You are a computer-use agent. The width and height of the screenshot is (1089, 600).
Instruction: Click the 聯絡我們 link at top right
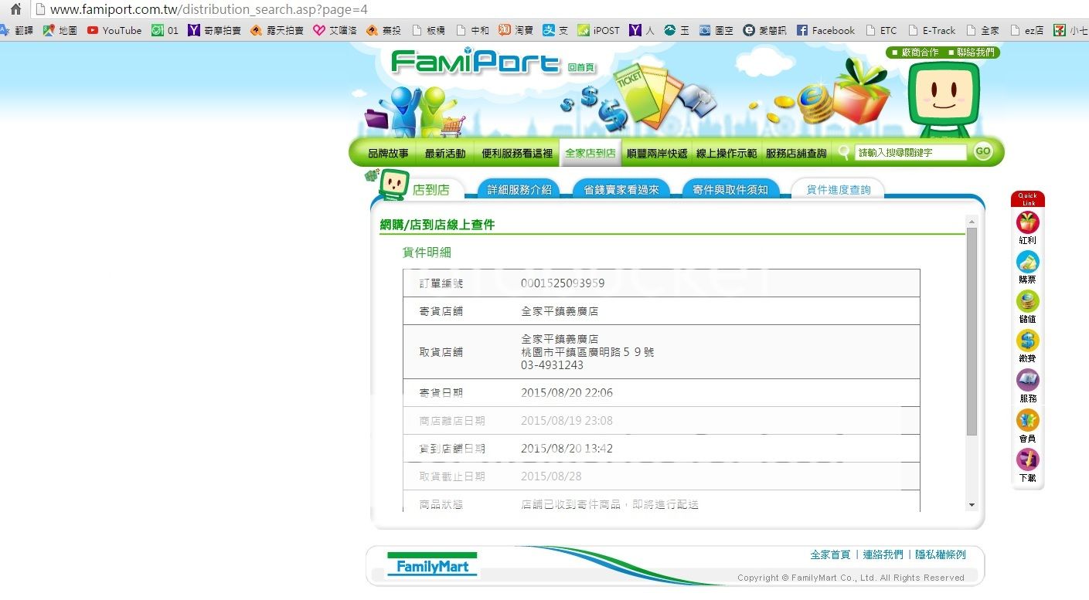tap(976, 53)
